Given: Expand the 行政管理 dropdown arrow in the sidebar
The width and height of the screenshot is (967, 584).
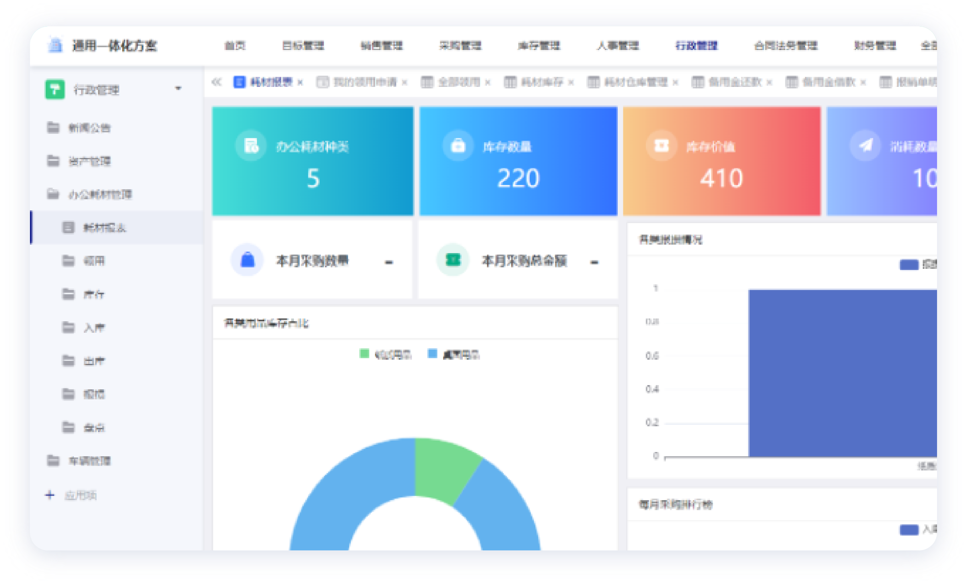Looking at the screenshot, I should click(178, 88).
